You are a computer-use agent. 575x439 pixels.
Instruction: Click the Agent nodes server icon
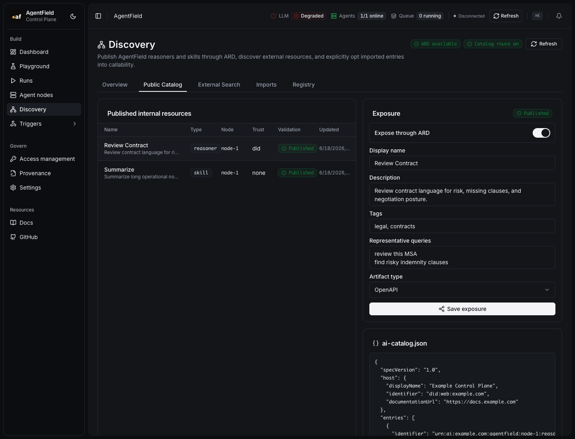(13, 95)
